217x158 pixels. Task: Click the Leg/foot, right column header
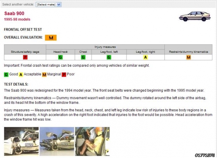(x=145, y=52)
